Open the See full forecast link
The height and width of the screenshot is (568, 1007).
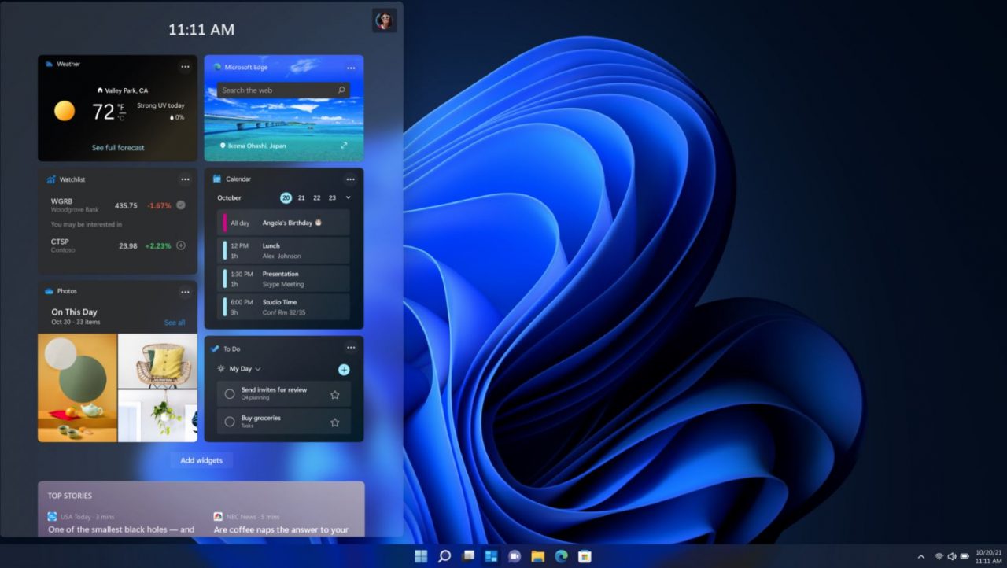(x=117, y=148)
